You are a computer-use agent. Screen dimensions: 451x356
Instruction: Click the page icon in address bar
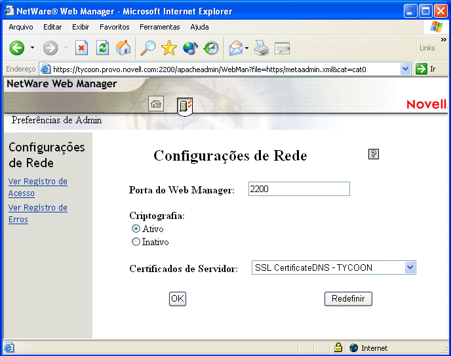pos(46,69)
